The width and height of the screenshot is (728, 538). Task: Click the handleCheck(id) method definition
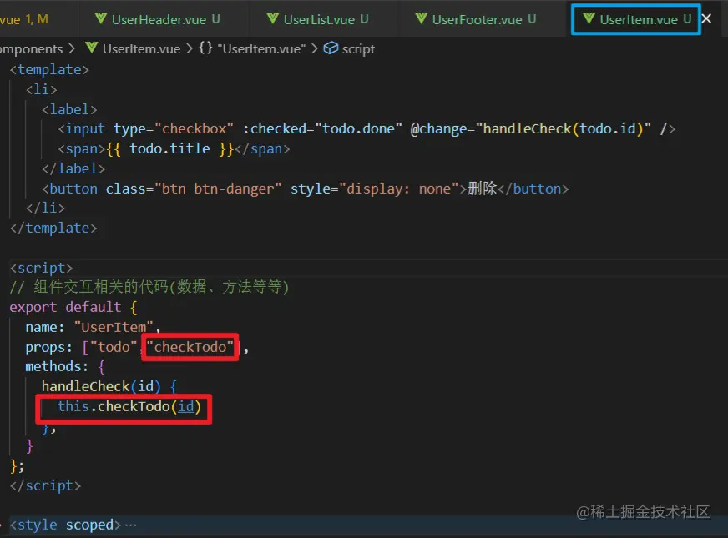[109, 386]
